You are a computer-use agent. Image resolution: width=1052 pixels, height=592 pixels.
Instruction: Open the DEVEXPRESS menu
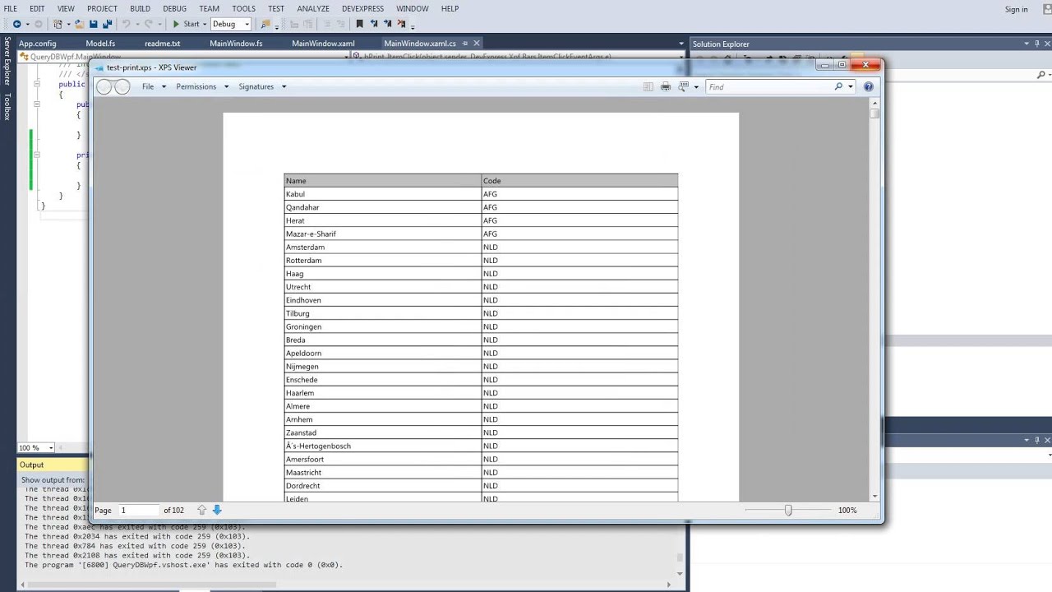(362, 8)
